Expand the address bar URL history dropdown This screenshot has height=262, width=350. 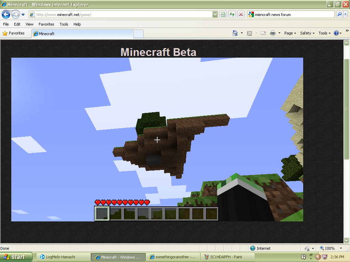coord(215,15)
